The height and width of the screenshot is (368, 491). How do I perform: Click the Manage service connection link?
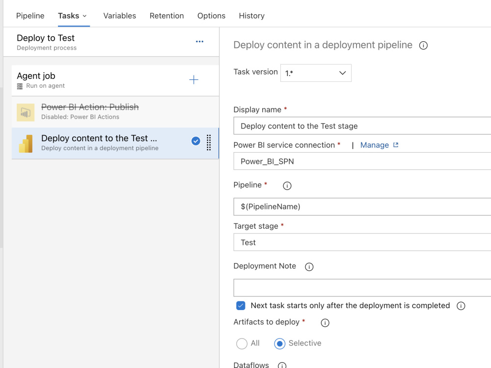374,145
